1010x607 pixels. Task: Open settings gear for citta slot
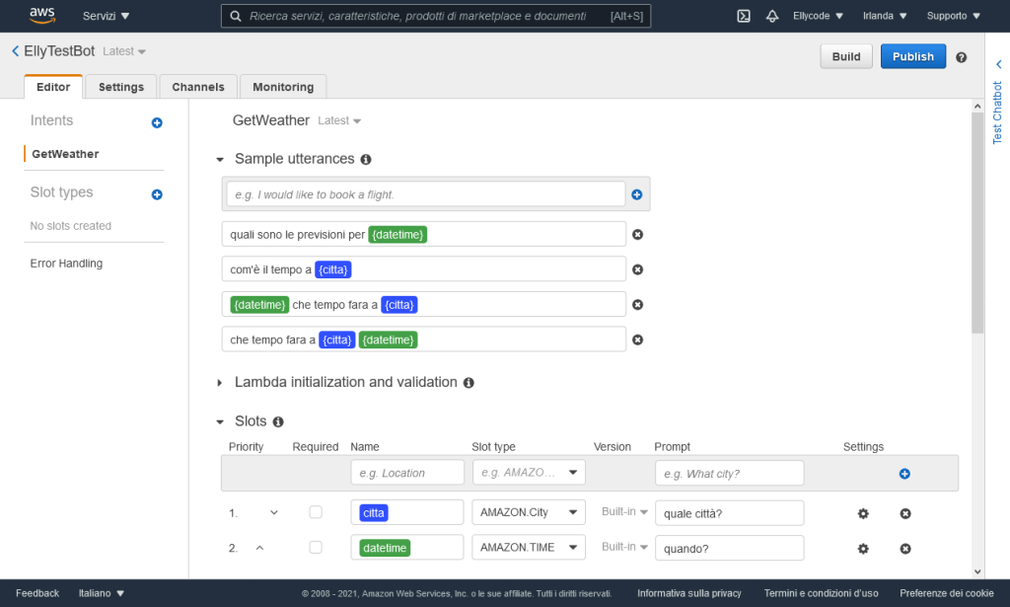coord(863,513)
